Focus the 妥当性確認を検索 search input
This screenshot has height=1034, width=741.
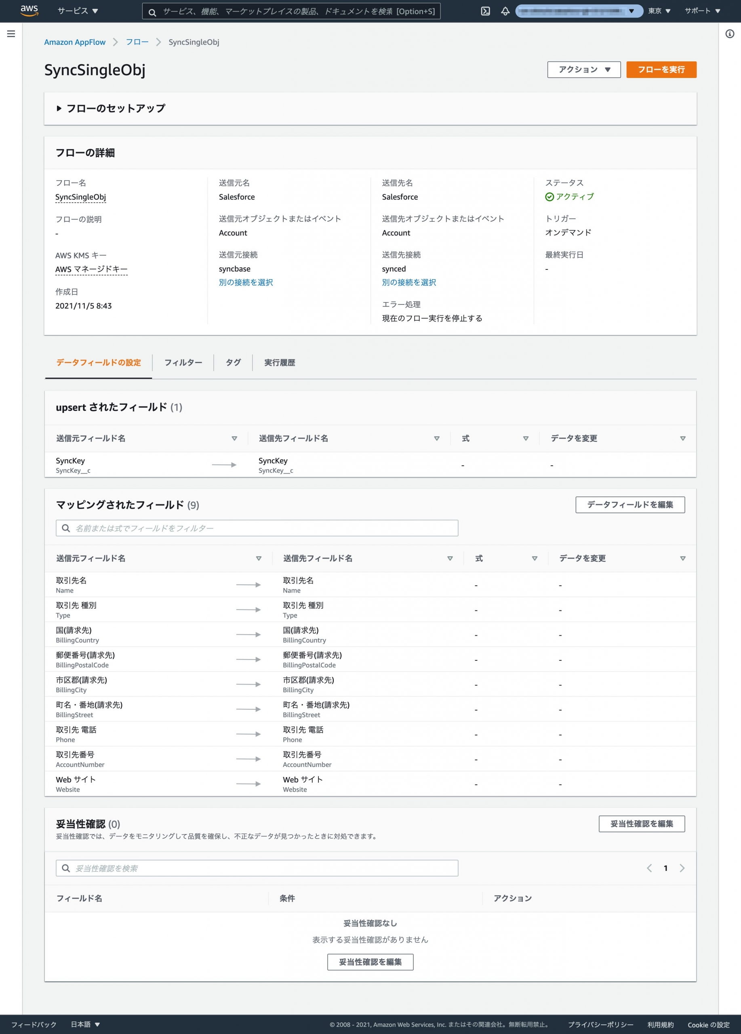[x=257, y=868]
